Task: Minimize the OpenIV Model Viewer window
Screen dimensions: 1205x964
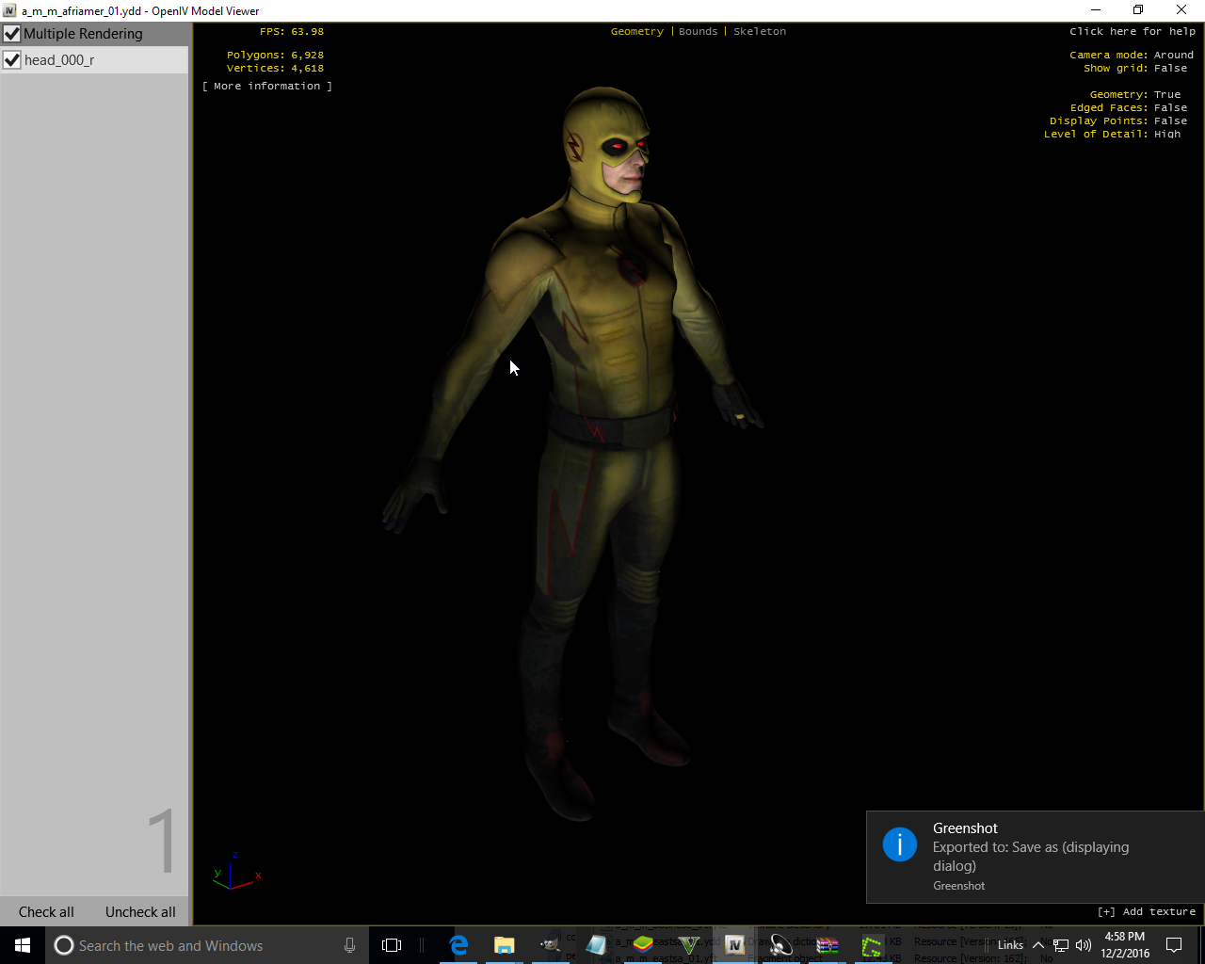Action: click(x=1097, y=10)
